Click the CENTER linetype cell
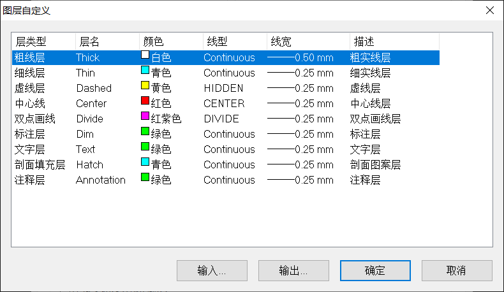This screenshot has height=292, width=504. pos(224,103)
